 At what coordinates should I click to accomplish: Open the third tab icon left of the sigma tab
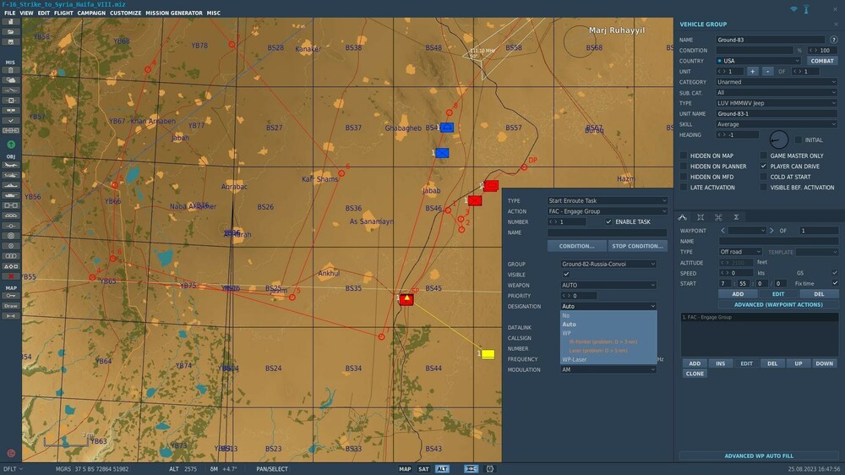[718, 217]
